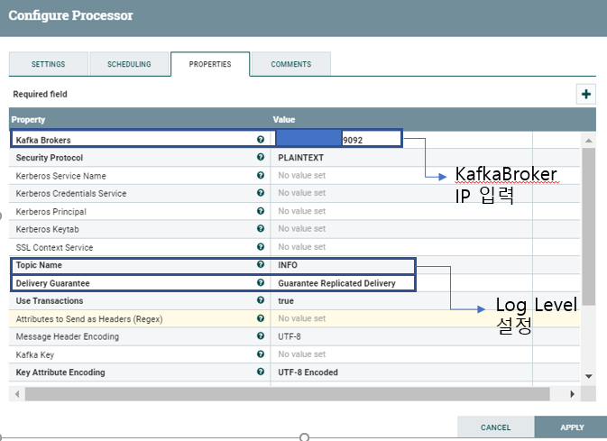Select the Kafka Brokers property name
607x441 pixels.
tap(43, 140)
